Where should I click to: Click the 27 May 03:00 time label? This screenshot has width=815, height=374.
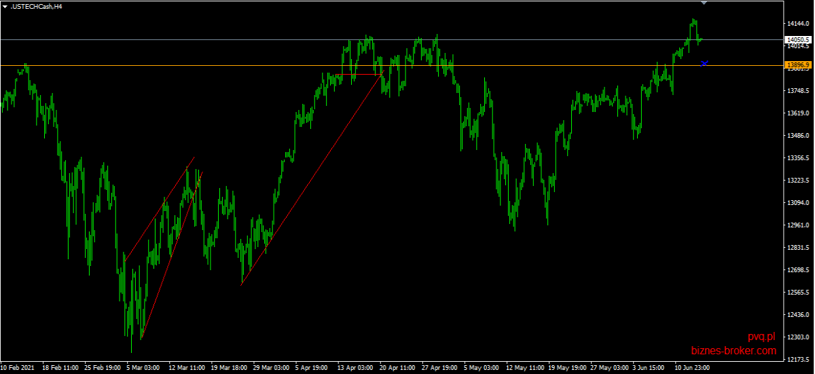pos(609,368)
